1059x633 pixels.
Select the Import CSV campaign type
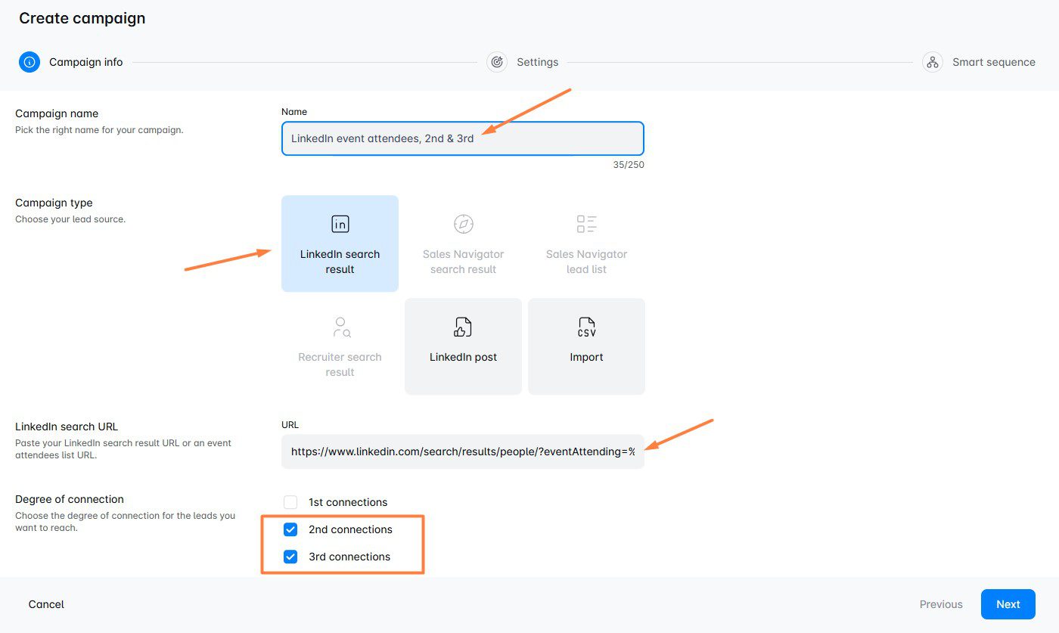pos(586,346)
